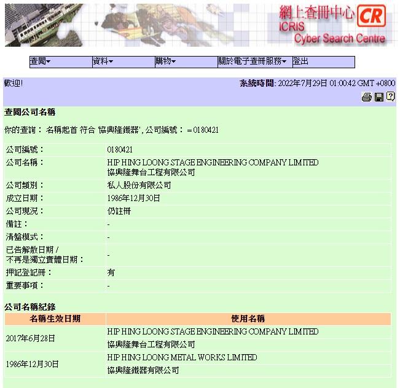
Task: Click the printer icon to print page
Action: coord(367,97)
